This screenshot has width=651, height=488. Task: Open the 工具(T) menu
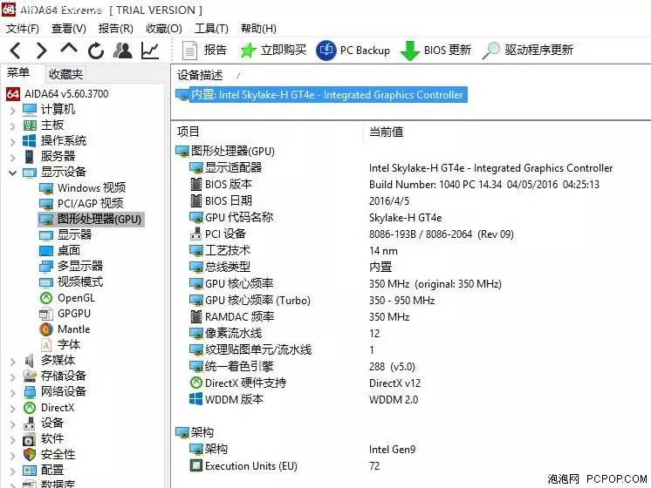211,28
